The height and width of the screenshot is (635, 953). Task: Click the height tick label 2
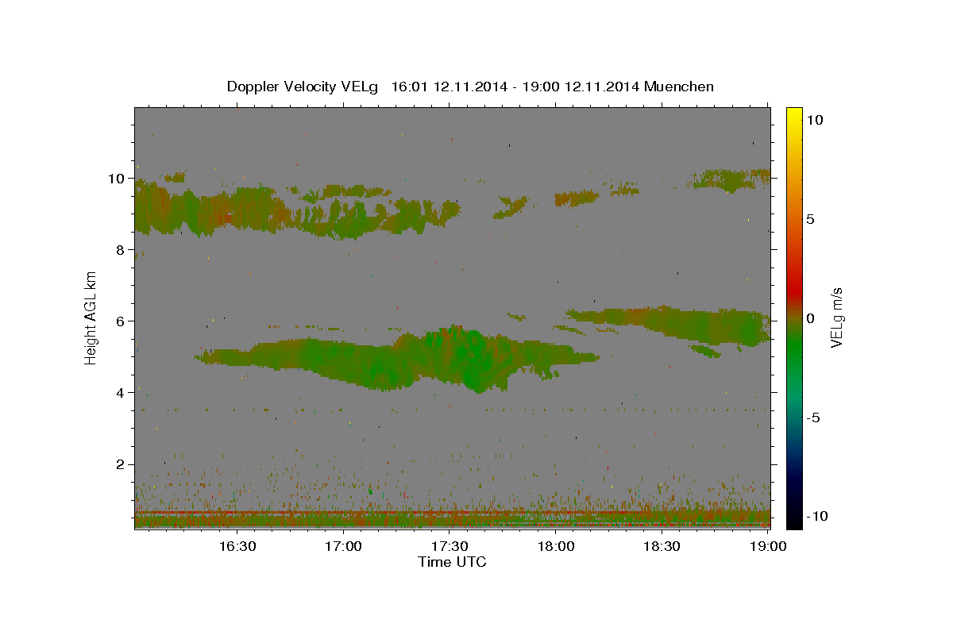(x=121, y=464)
